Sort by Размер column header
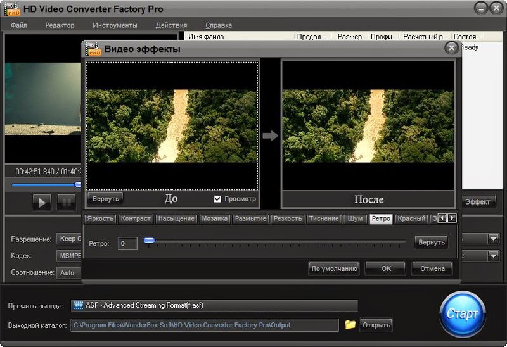 click(350, 37)
